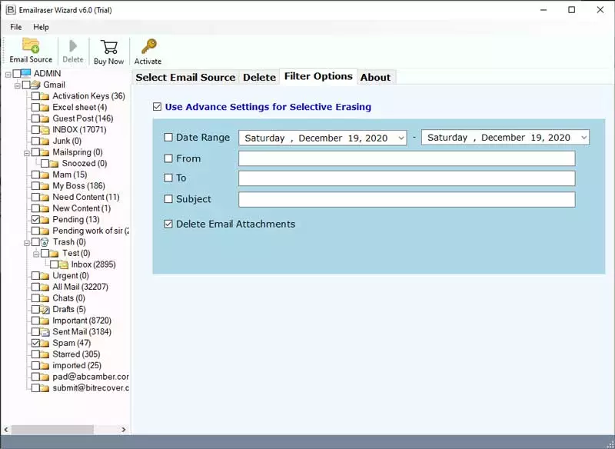615x449 pixels.
Task: Select Urgent (0) folder
Action: click(71, 276)
